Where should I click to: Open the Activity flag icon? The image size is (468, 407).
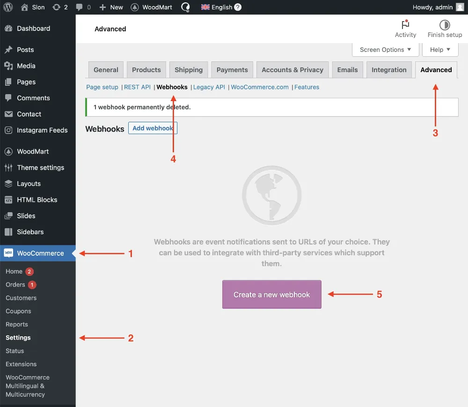405,25
